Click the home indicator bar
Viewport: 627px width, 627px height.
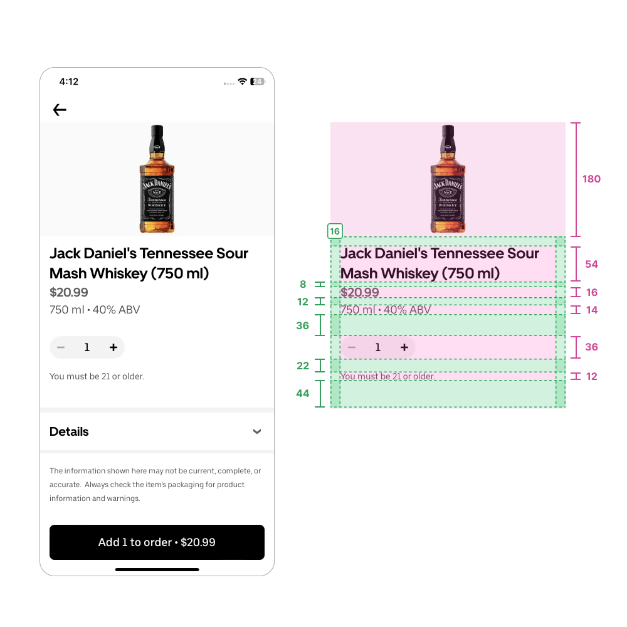pyautogui.click(x=157, y=569)
